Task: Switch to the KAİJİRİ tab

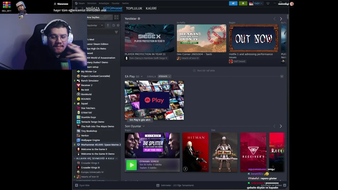Action: 151,8
